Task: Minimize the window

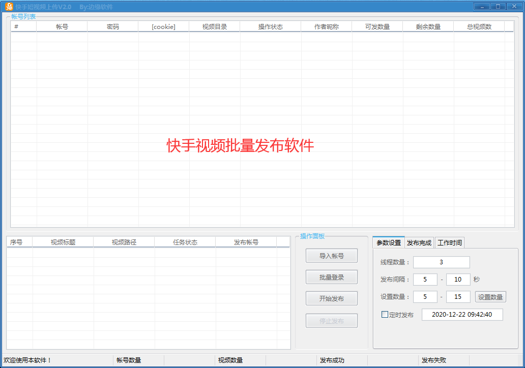Action: (482, 7)
